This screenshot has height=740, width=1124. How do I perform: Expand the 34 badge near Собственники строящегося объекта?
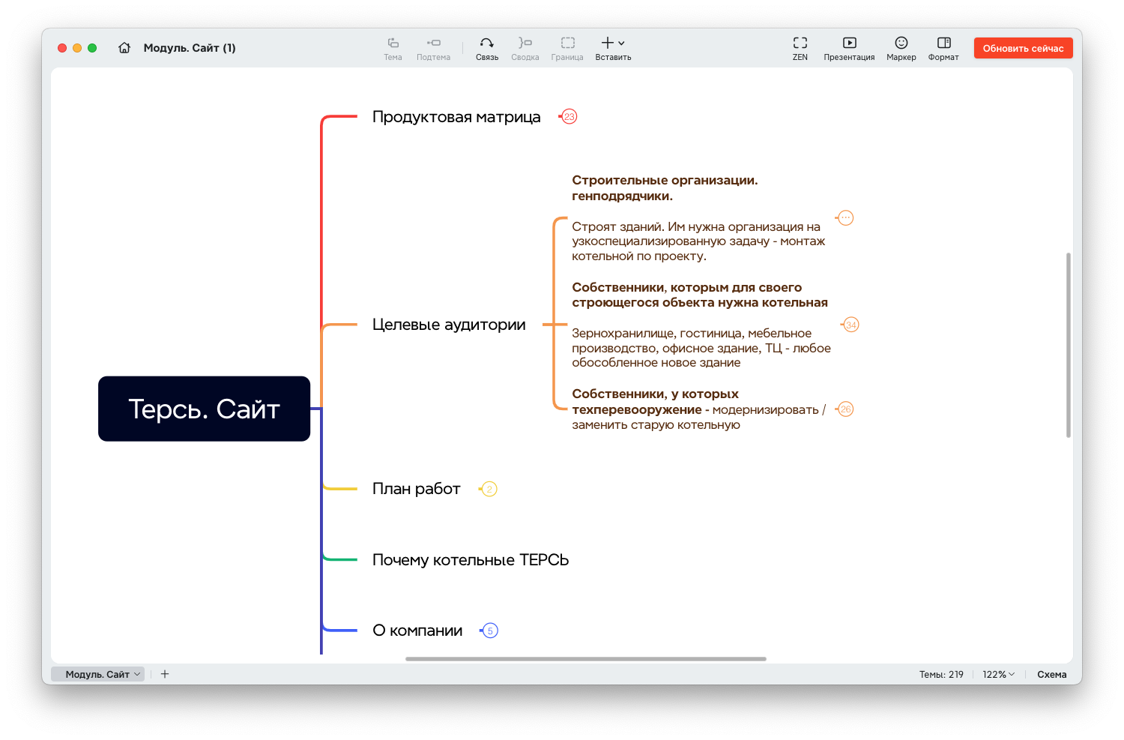pos(851,325)
